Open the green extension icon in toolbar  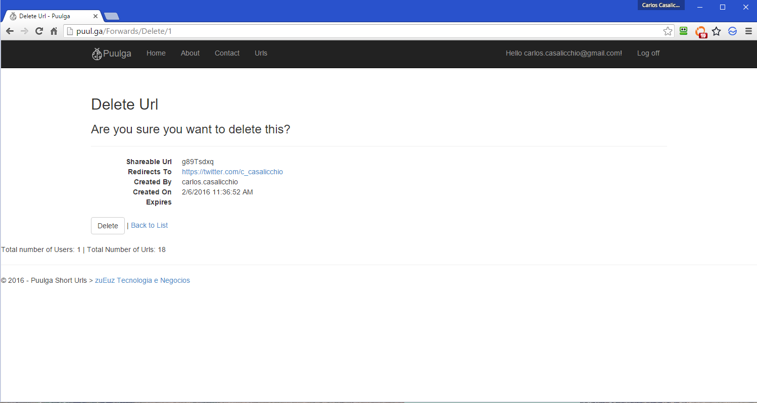684,31
